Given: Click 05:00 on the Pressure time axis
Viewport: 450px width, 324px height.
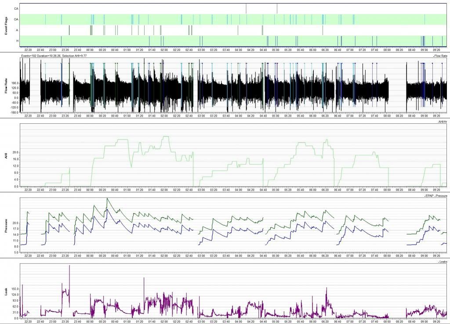Looking at the screenshot, I should click(276, 256).
